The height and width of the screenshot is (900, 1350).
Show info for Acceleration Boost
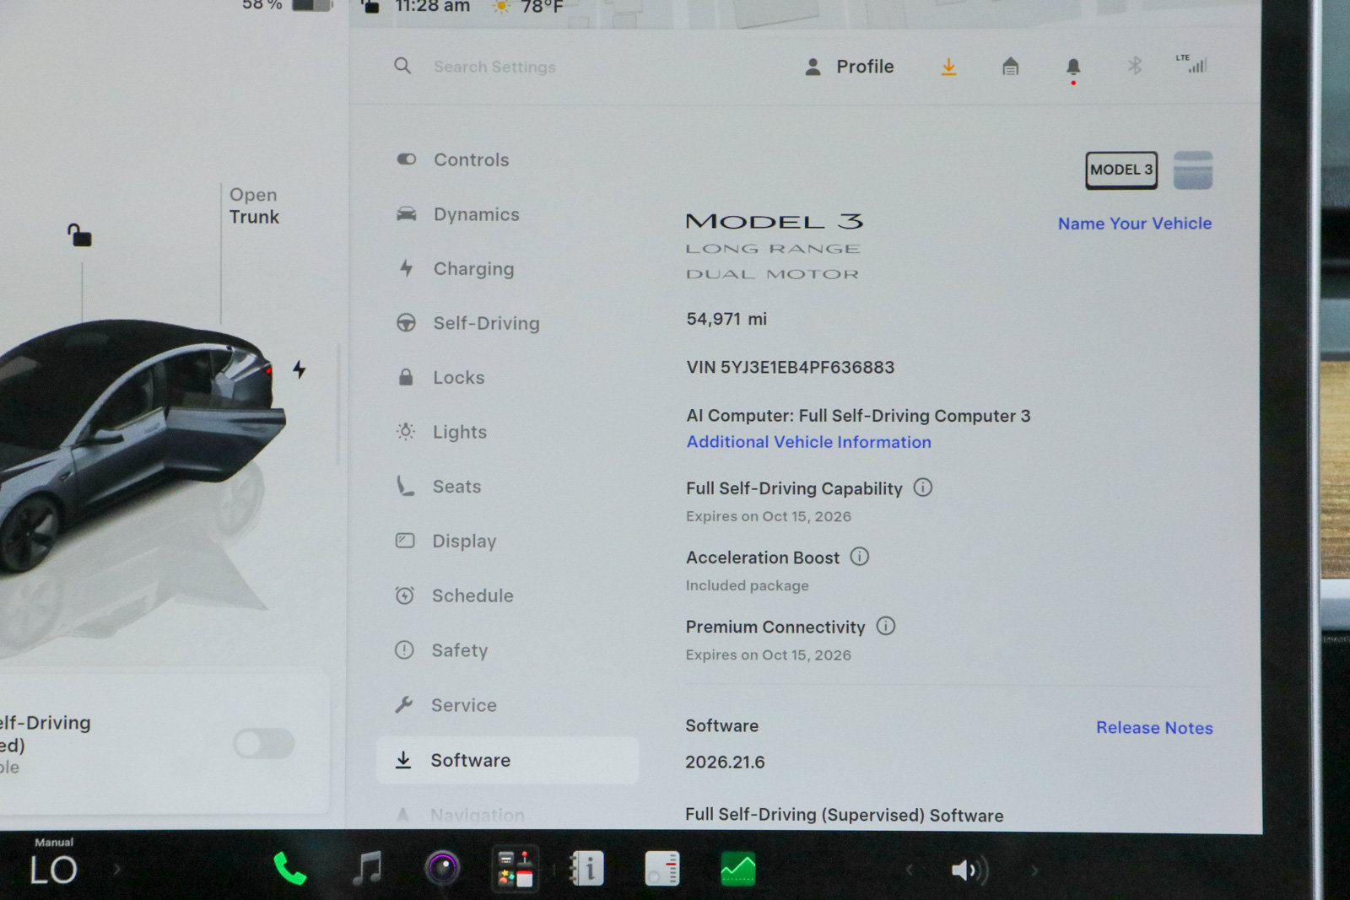[x=859, y=557]
